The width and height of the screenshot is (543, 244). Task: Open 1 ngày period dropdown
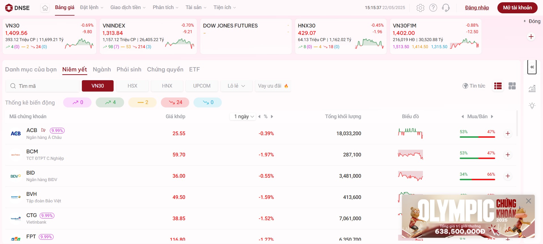point(243,116)
